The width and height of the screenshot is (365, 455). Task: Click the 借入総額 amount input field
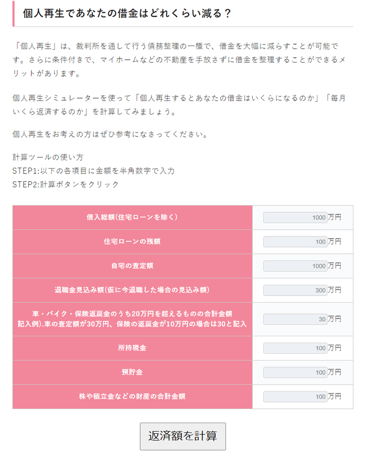pos(295,216)
